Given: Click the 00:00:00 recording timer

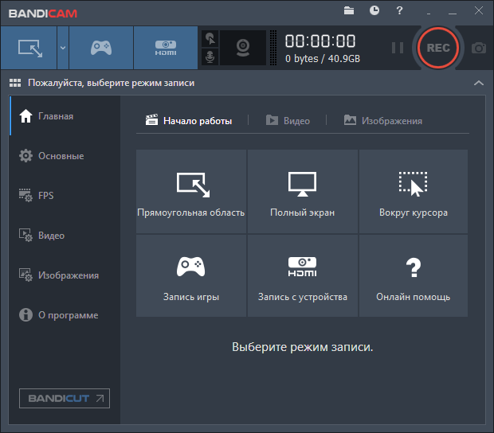Looking at the screenshot, I should coord(320,41).
